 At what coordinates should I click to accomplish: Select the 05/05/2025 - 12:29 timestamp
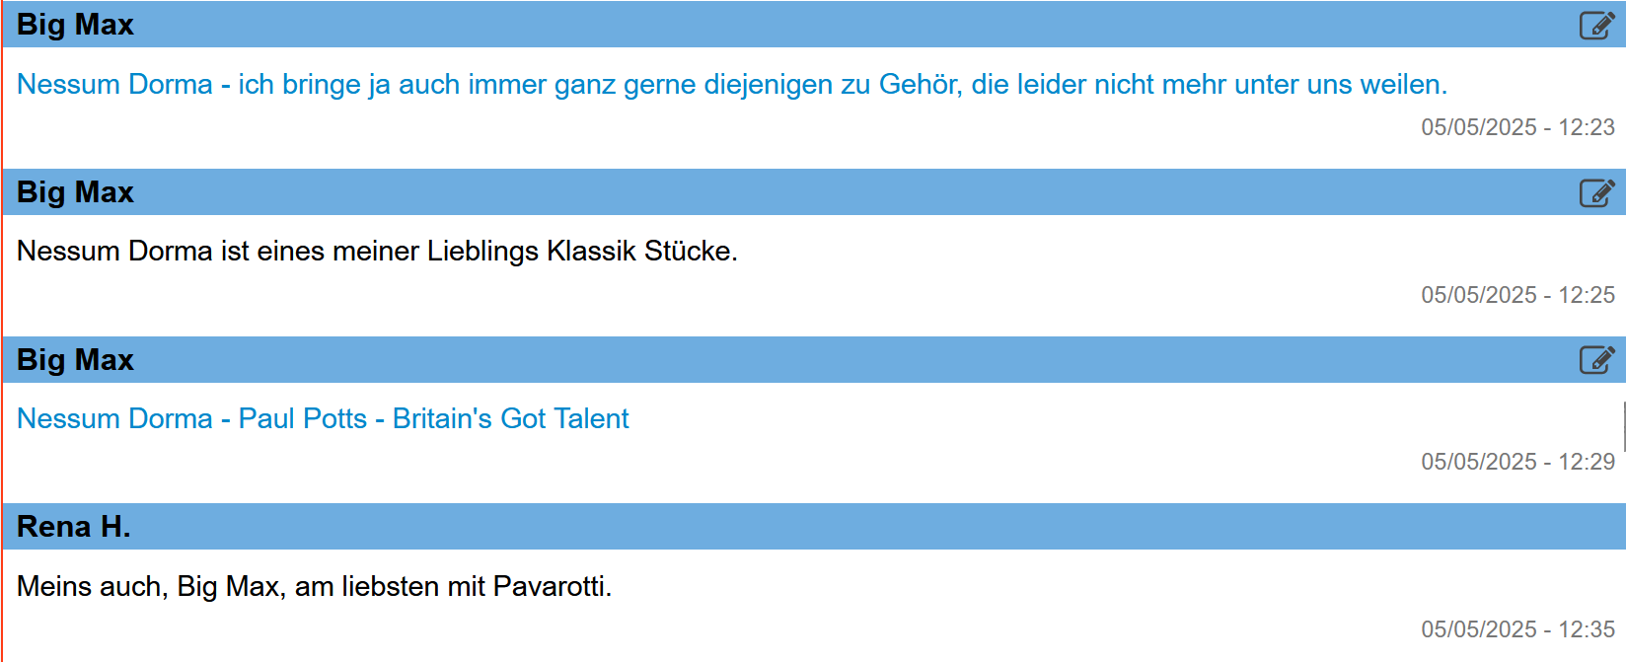coord(1517,462)
